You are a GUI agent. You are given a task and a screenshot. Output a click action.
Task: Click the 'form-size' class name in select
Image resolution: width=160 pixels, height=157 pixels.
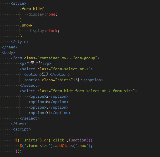(123, 91)
